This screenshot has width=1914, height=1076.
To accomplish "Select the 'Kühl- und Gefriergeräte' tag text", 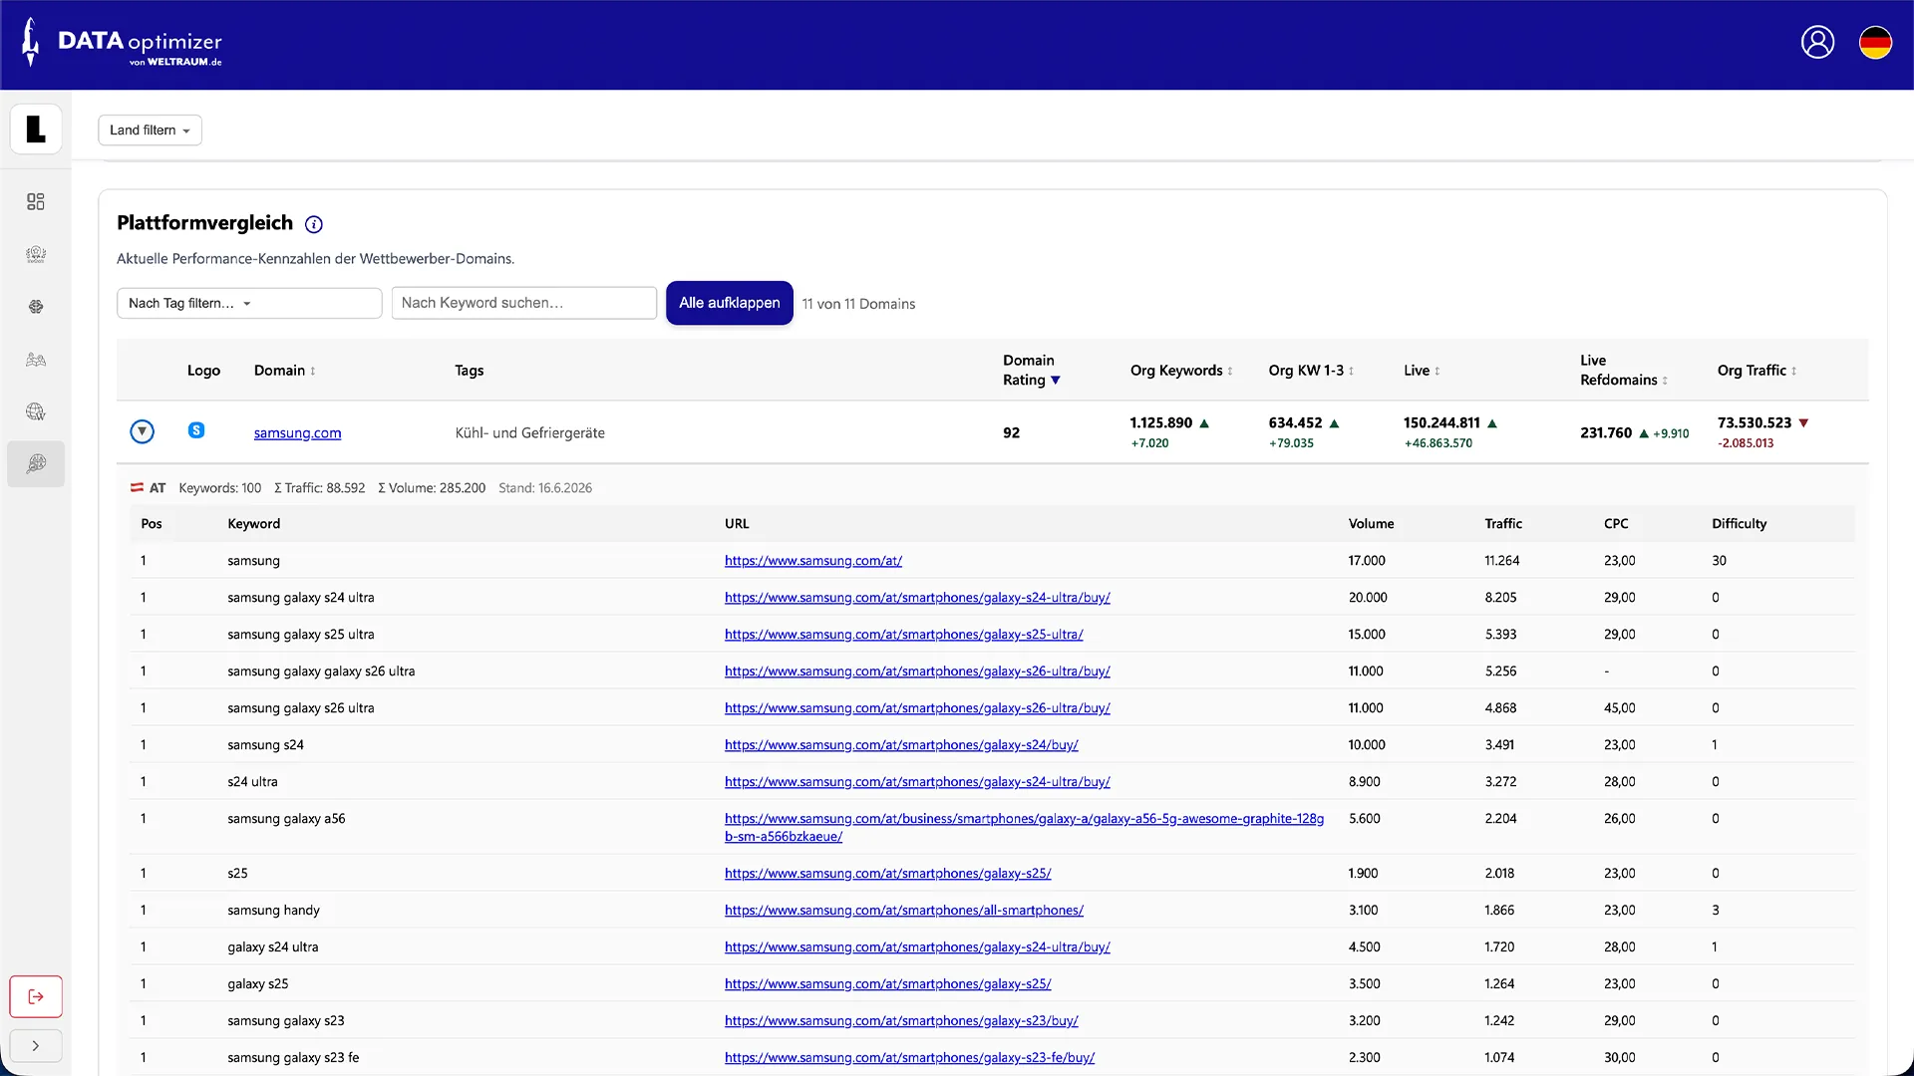I will coord(530,432).
